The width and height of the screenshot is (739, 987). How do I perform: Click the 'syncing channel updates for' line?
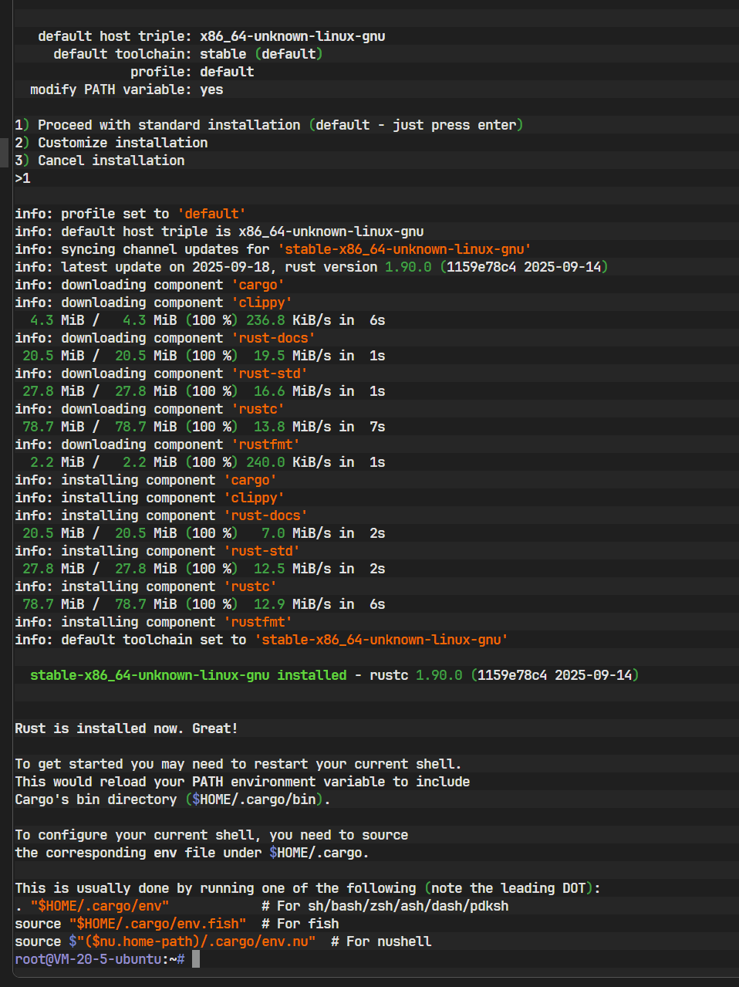click(x=273, y=249)
